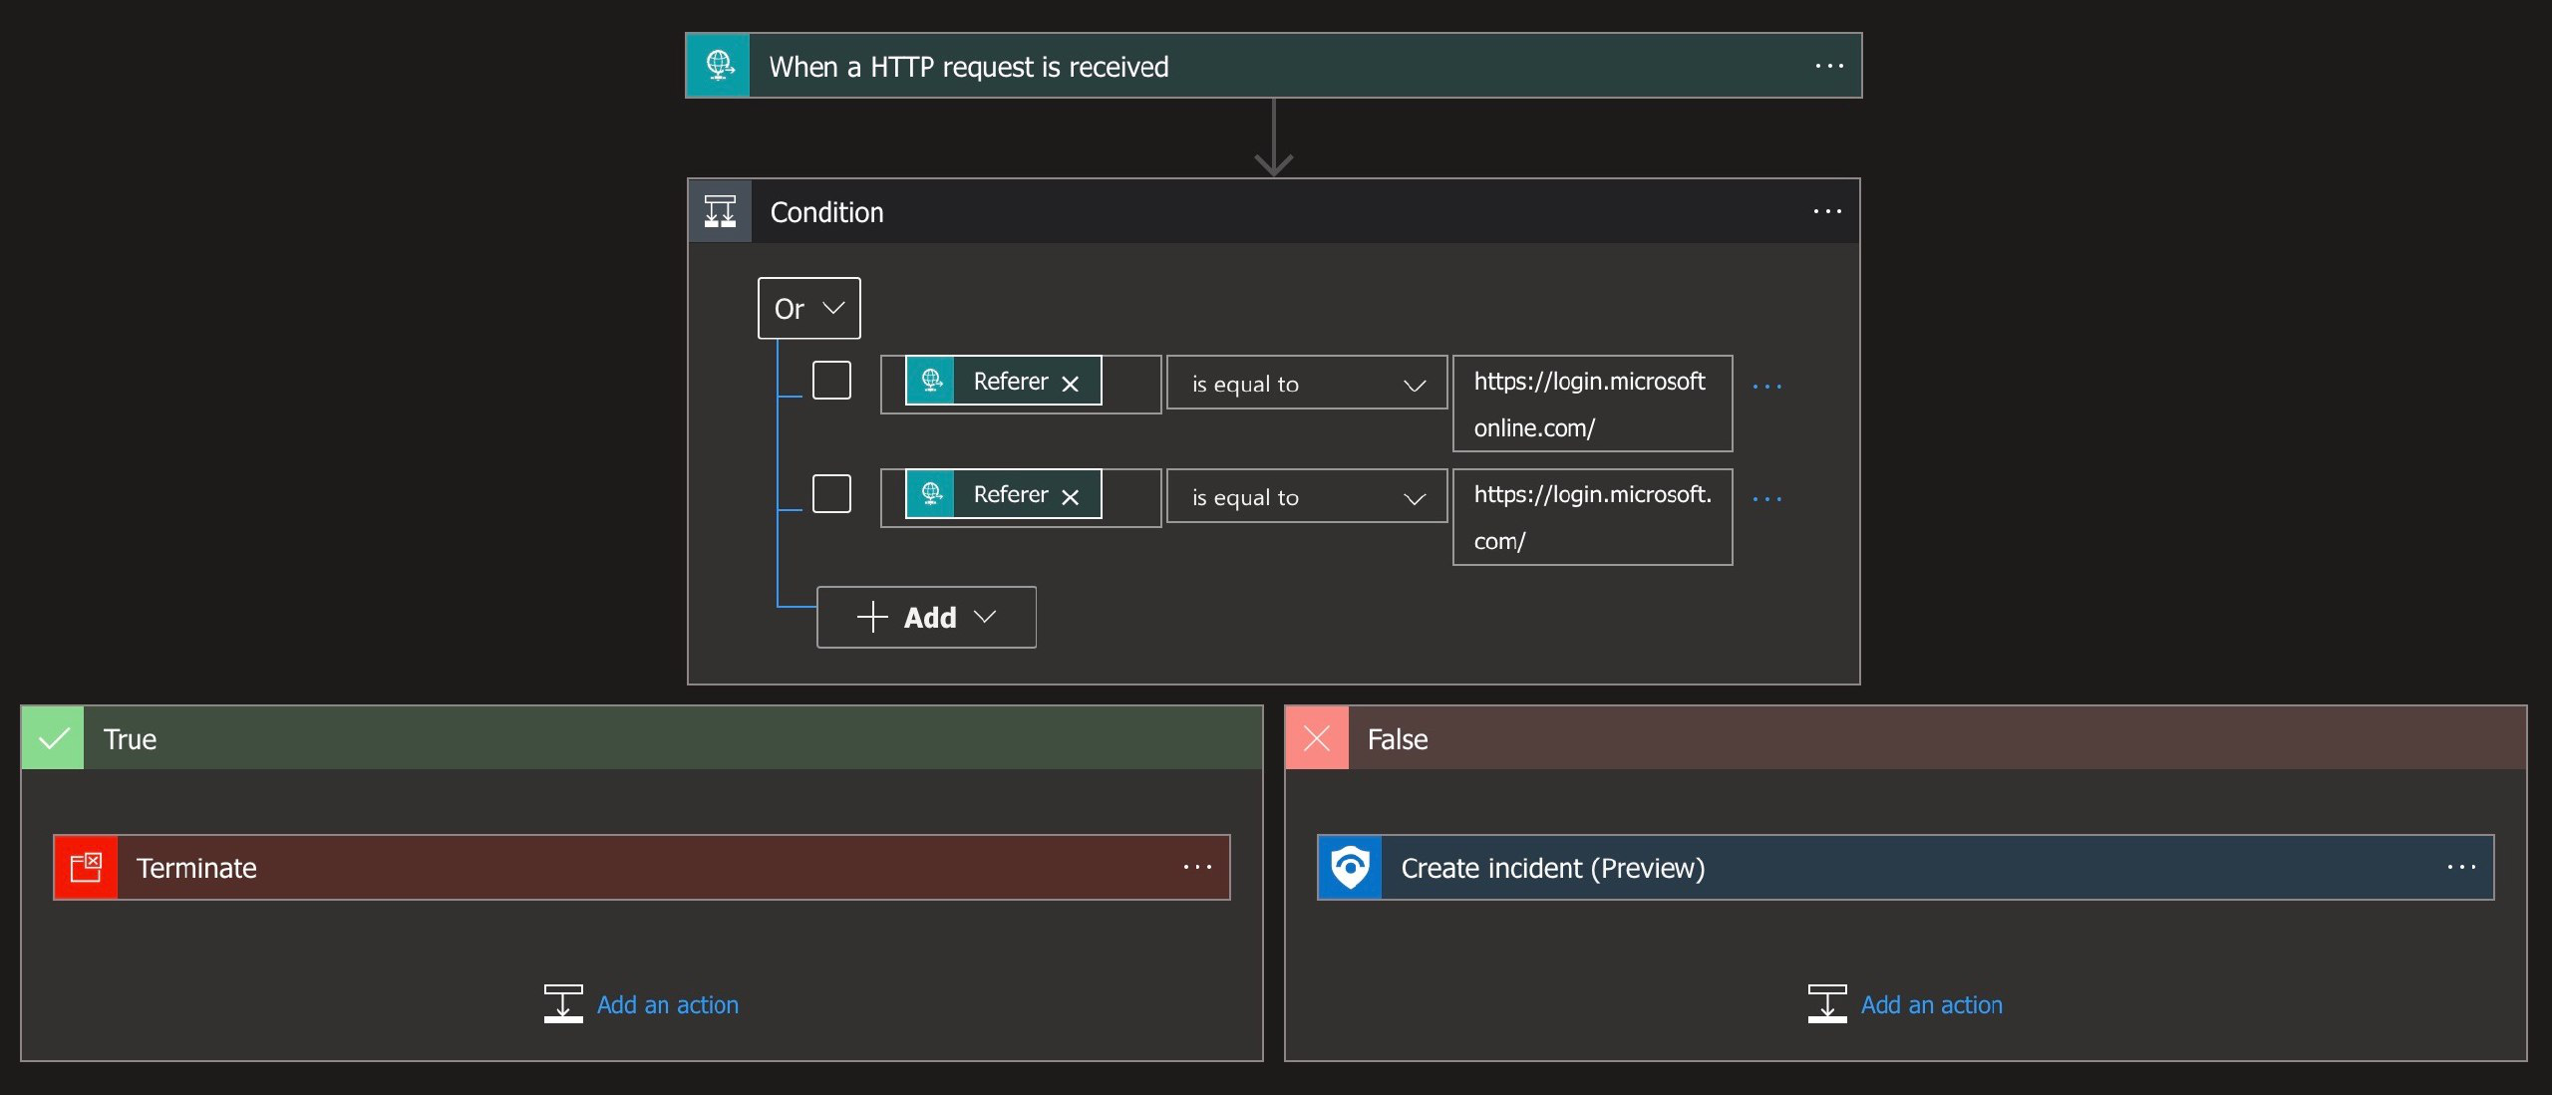Tick checkbox for the first Referer row
This screenshot has width=2552, height=1095.
831,381
